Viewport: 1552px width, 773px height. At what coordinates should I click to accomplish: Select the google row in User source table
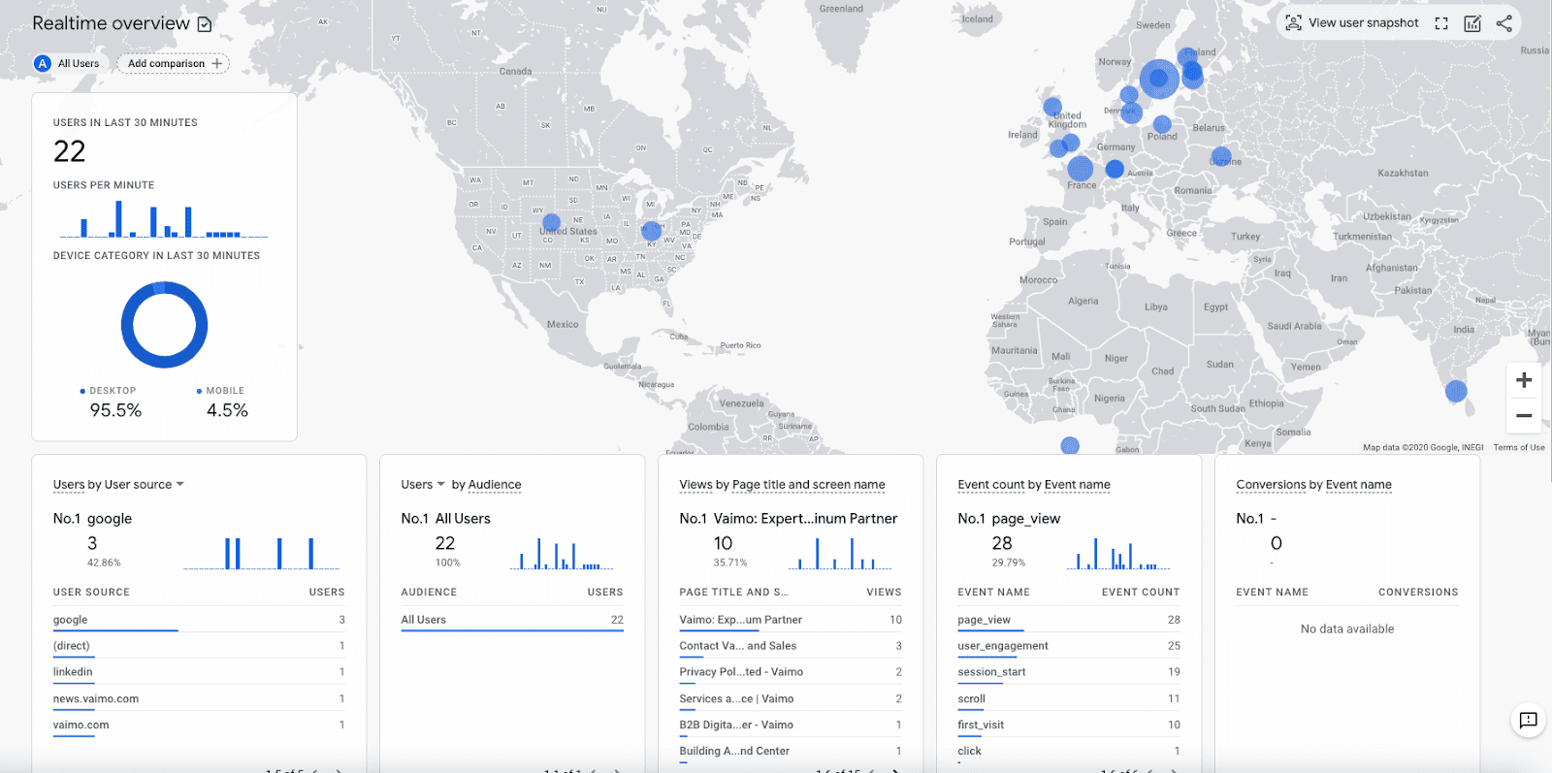click(x=70, y=620)
